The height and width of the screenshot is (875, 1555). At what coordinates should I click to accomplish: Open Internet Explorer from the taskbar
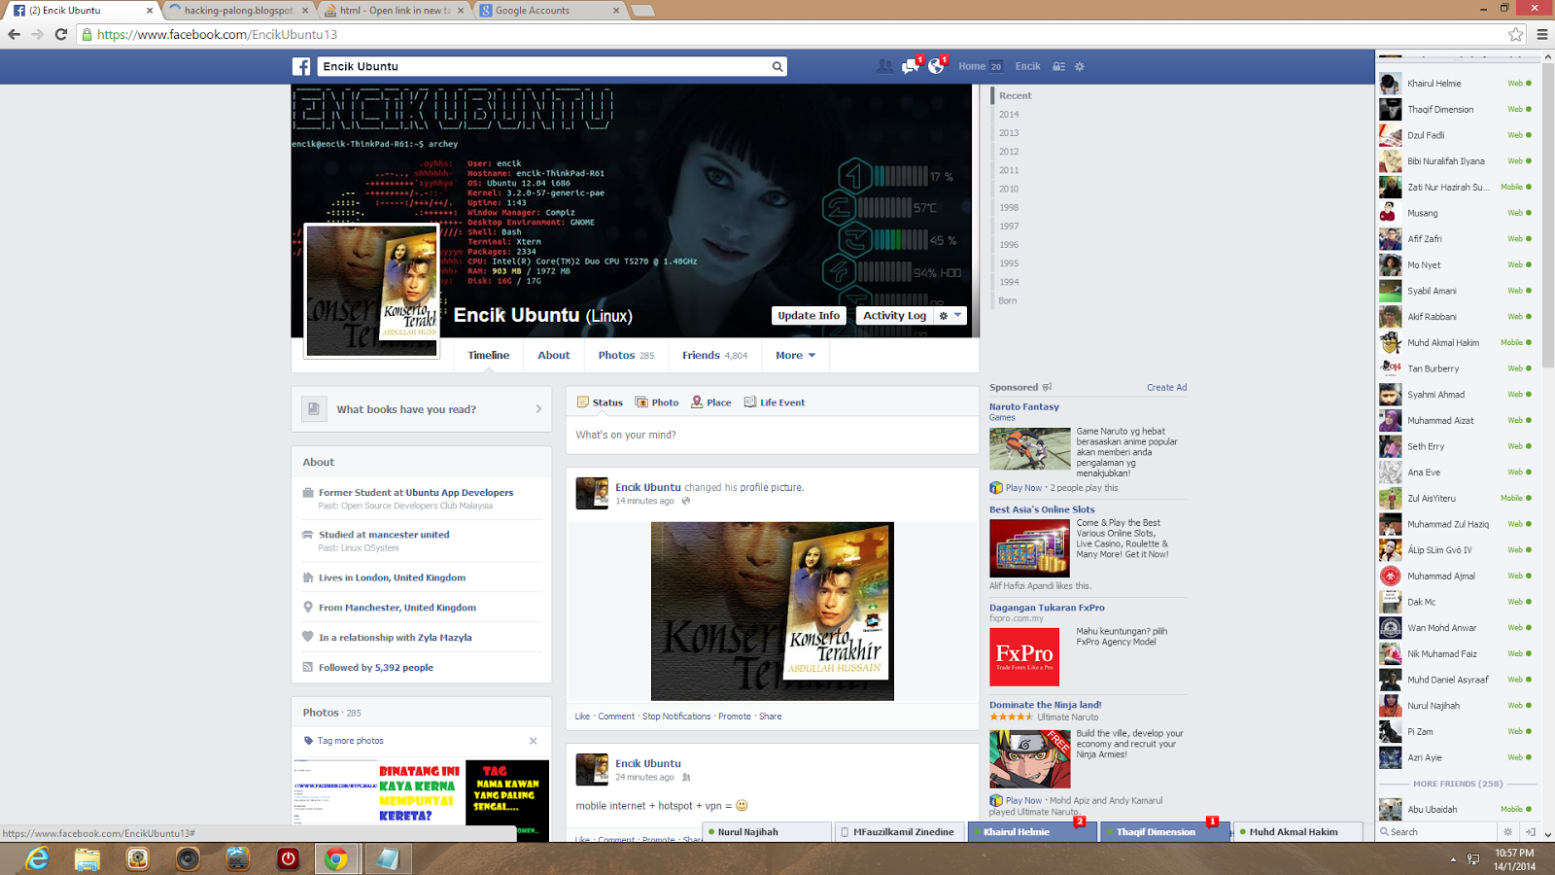click(37, 858)
